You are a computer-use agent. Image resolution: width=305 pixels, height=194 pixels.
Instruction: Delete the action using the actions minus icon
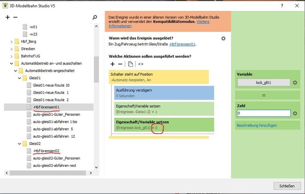click(x=120, y=64)
